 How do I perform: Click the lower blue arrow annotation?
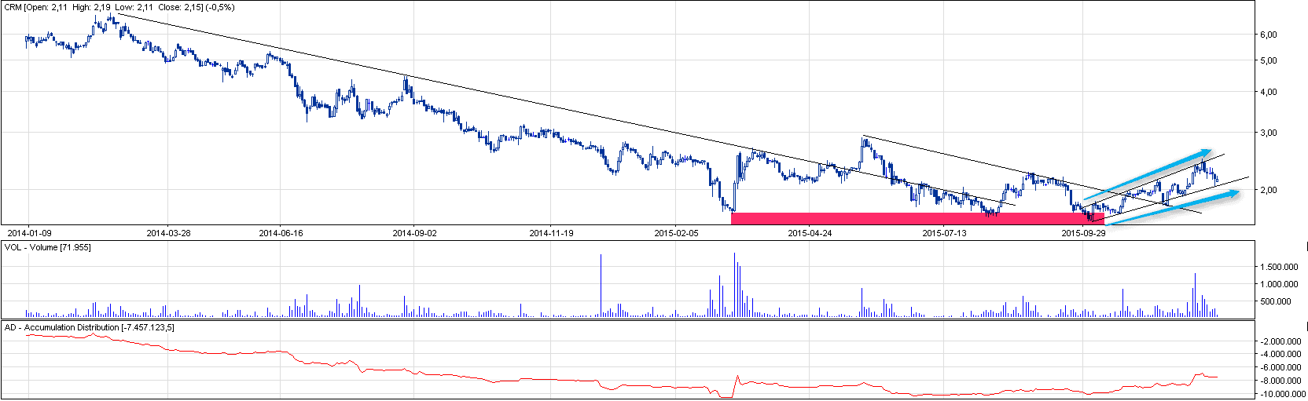point(1171,206)
